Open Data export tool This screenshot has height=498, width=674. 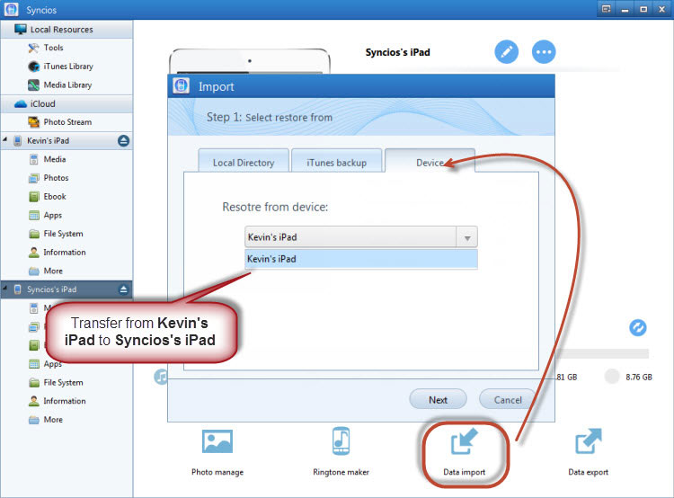tap(588, 452)
